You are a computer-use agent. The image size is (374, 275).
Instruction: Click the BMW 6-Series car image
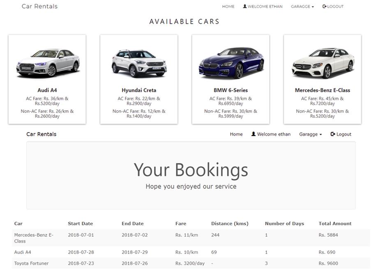pyautogui.click(x=231, y=63)
